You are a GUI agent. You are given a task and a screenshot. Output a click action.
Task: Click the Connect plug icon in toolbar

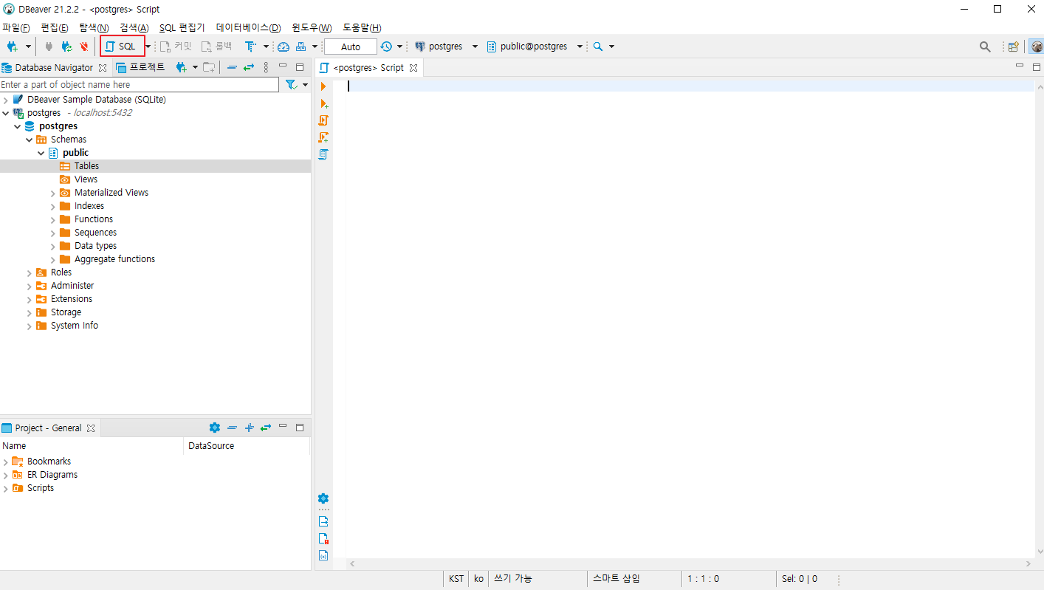[49, 47]
